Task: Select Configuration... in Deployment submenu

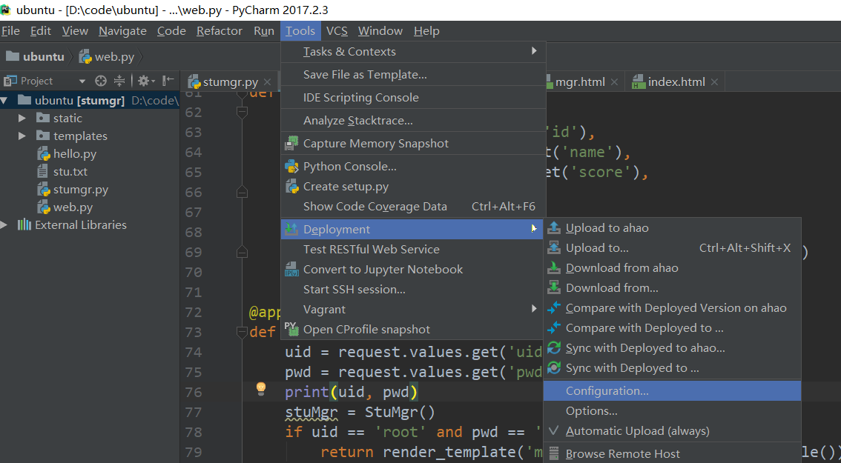Action: click(672, 390)
